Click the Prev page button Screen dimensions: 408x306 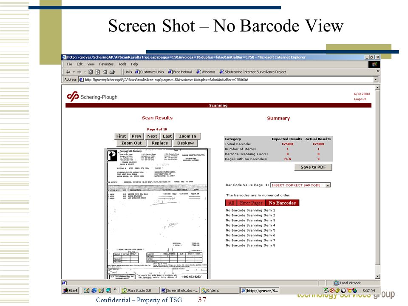(136, 136)
